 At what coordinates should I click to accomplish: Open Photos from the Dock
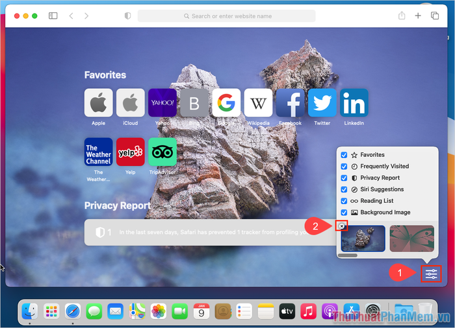tap(159, 312)
